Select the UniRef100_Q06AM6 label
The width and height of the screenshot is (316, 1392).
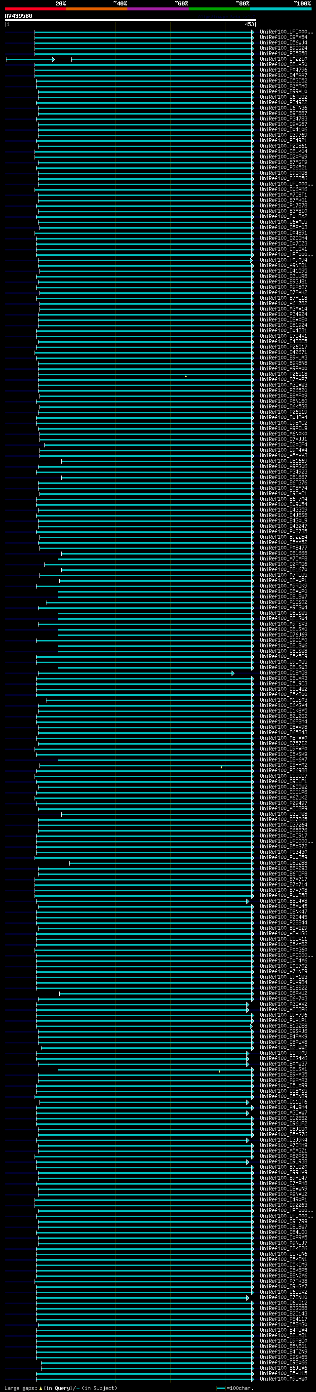[283, 189]
